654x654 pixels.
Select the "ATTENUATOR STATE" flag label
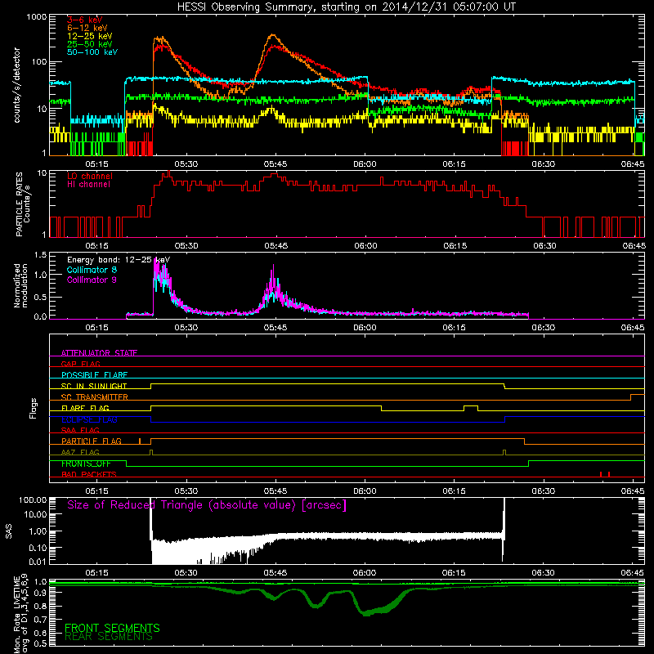click(99, 353)
